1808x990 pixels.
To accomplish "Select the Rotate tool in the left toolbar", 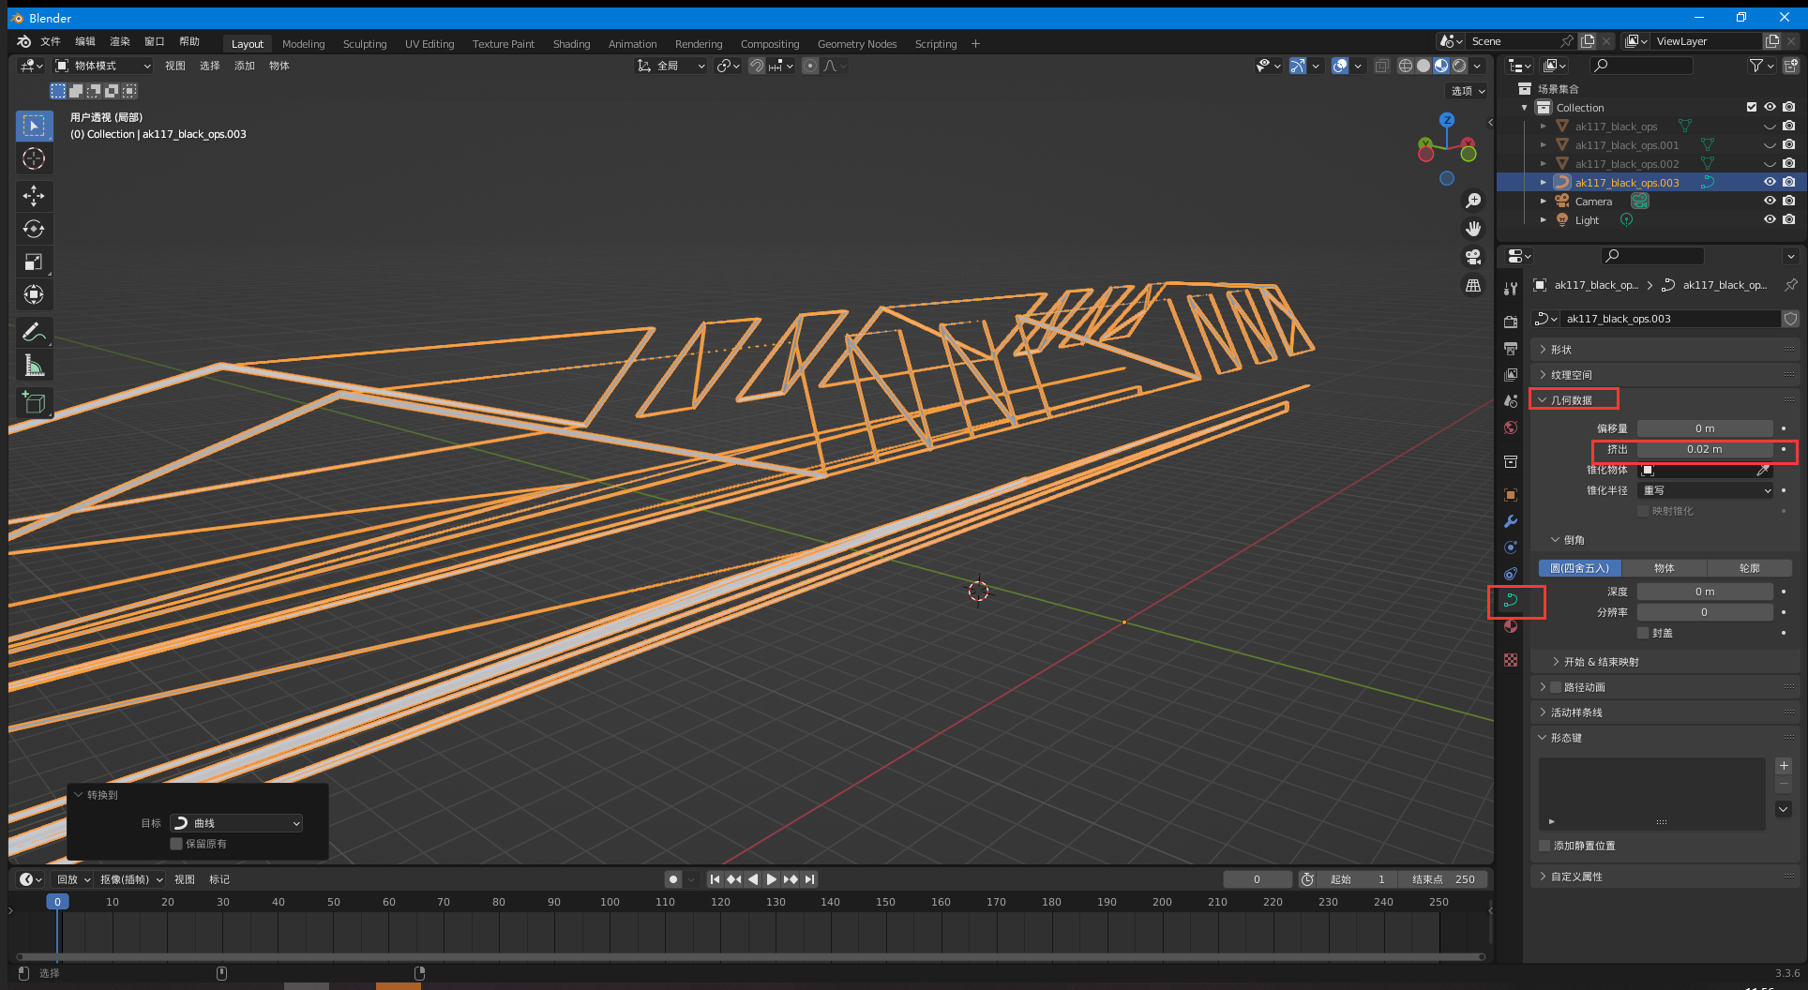I will pyautogui.click(x=34, y=229).
